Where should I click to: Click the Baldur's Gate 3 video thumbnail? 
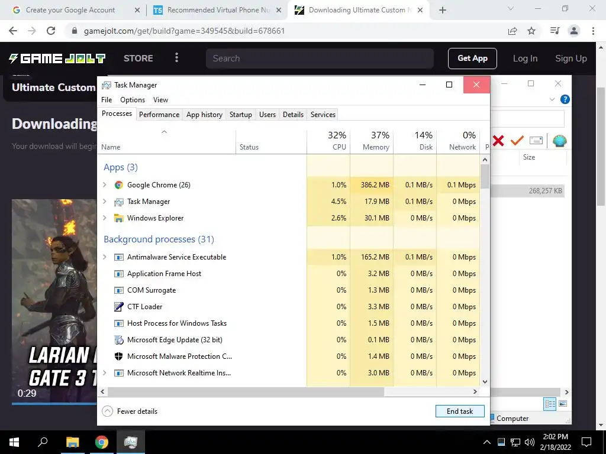(x=54, y=301)
